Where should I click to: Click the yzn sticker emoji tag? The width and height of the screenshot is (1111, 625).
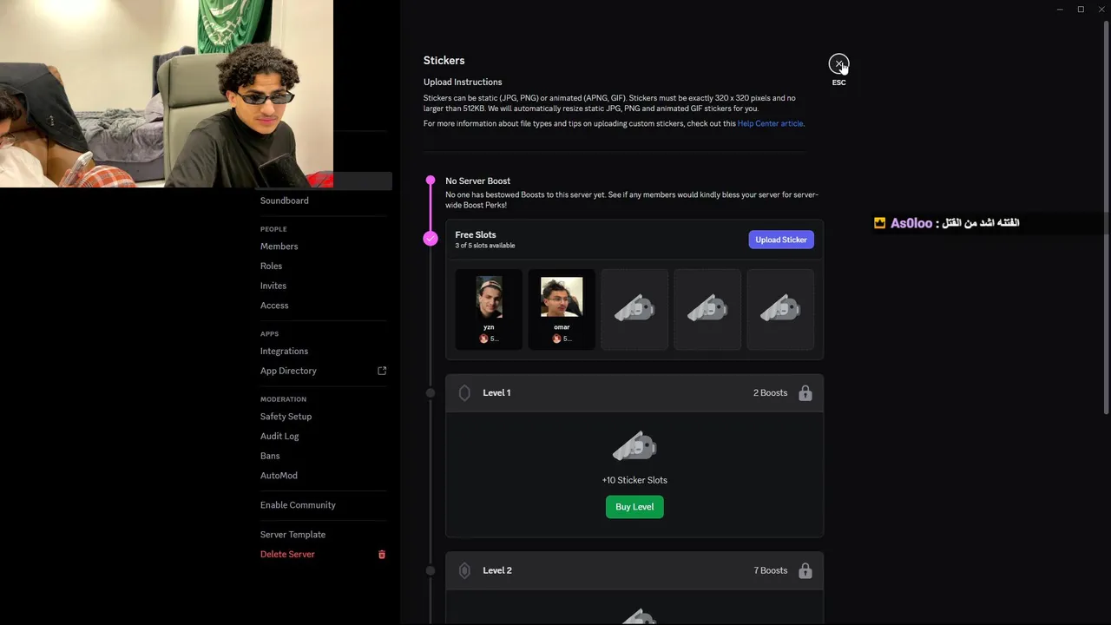point(489,339)
